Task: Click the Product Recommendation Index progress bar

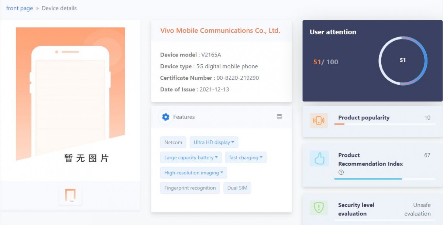Action: [x=385, y=179]
